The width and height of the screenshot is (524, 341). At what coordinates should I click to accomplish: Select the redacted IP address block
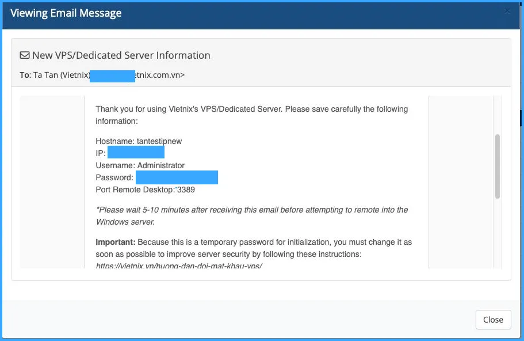[136, 152]
